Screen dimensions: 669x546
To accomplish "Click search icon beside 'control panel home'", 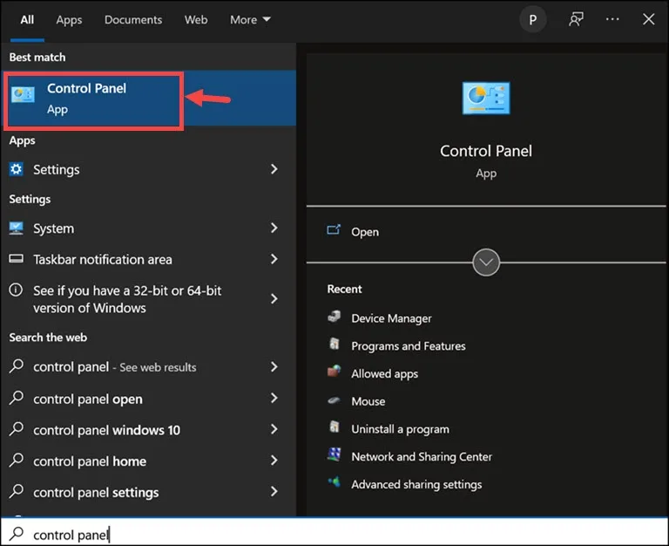I will pos(17,461).
